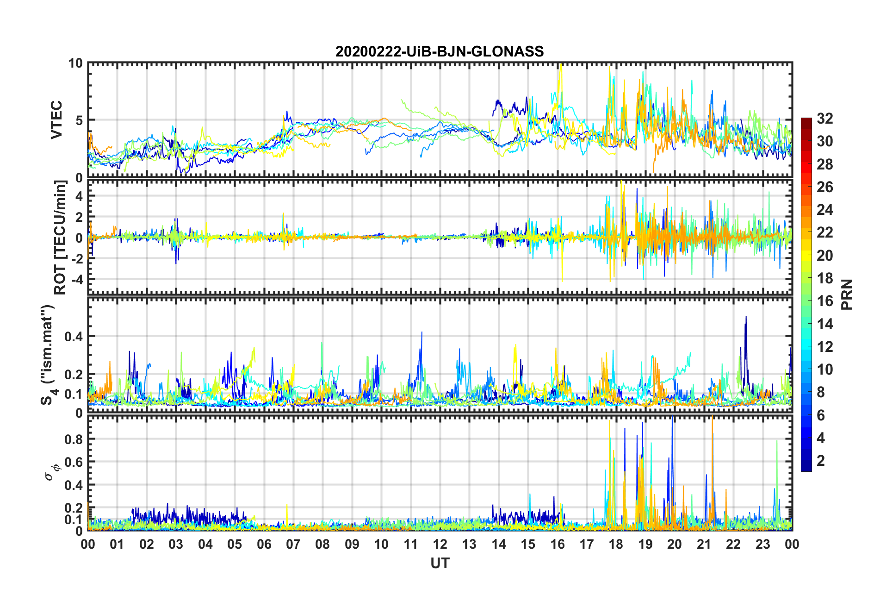Click the 22 hour tick on UT axis
Viewport: 880px width, 589px height.
733,544
